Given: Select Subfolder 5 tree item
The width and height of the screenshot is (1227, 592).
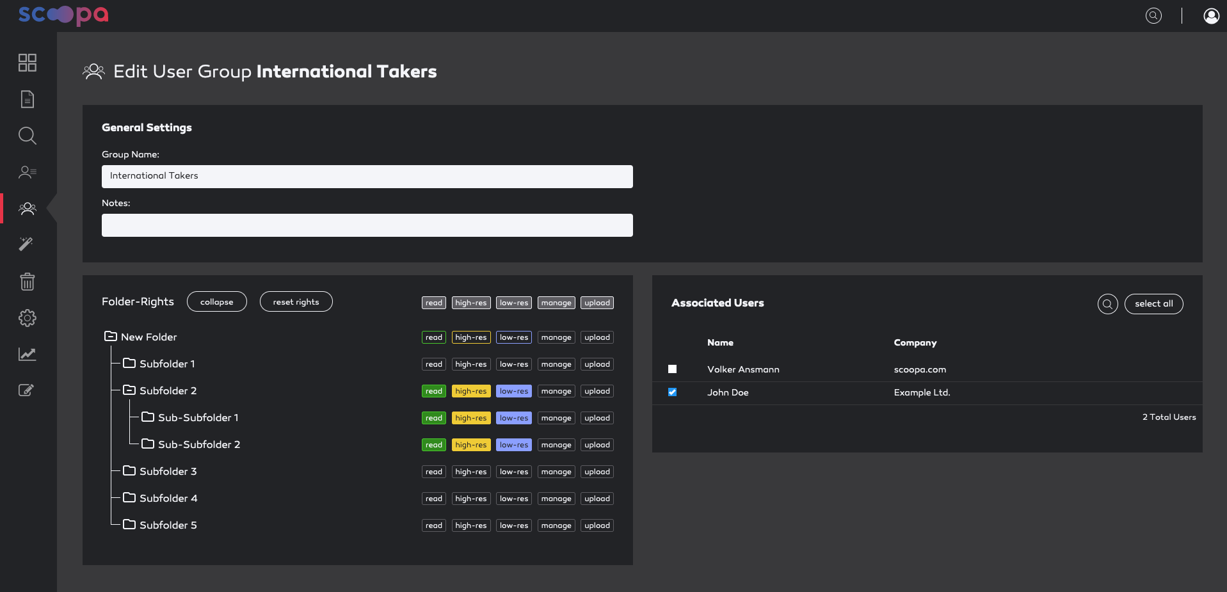Looking at the screenshot, I should [x=168, y=525].
